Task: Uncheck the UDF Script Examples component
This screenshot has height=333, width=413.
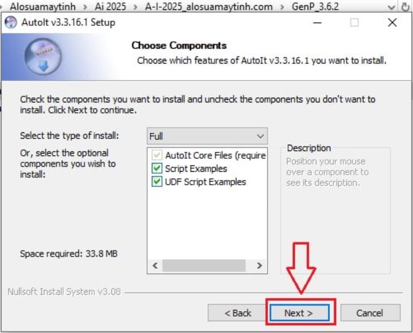Action: coord(157,181)
